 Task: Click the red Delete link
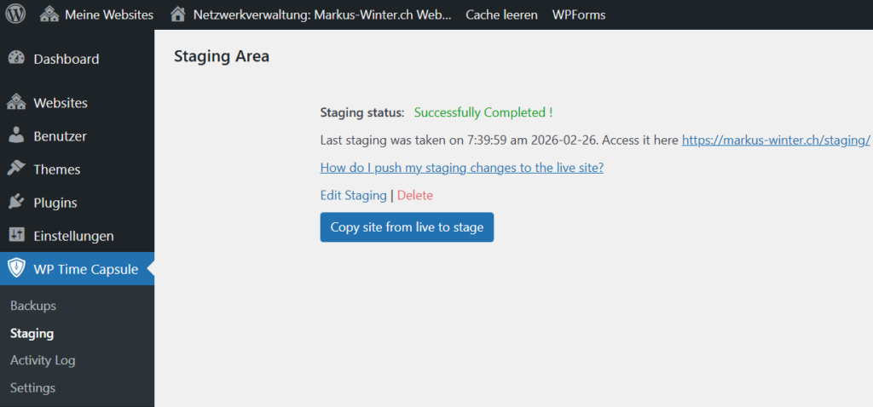pos(415,196)
